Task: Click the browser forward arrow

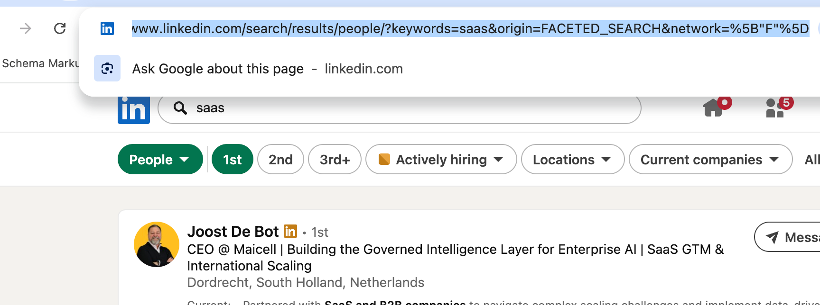Action: (x=25, y=29)
